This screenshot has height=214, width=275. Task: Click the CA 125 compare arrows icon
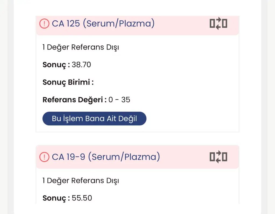point(218,23)
